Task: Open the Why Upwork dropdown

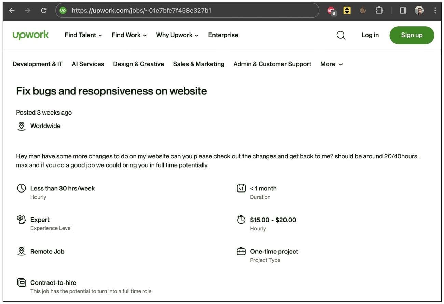Action: click(x=177, y=35)
